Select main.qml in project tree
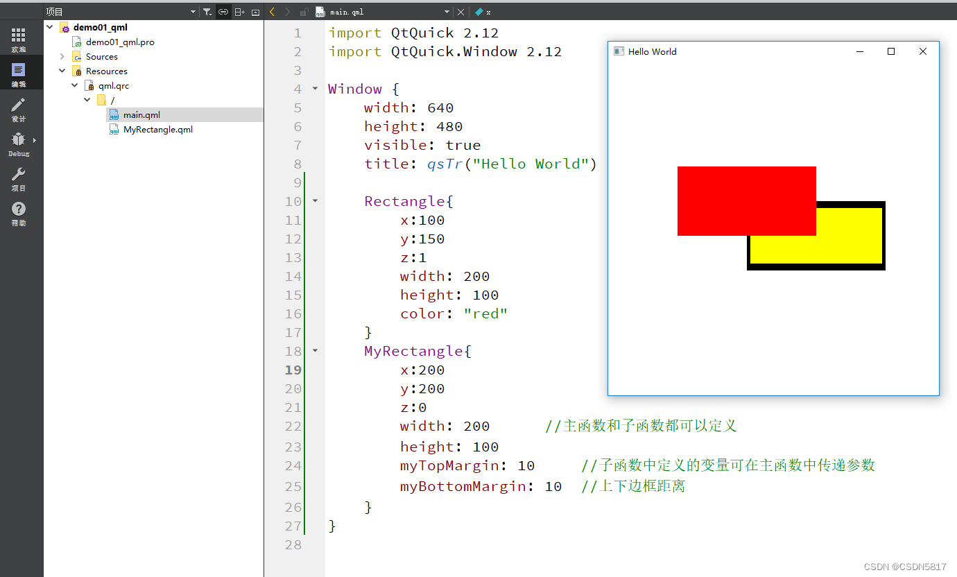The image size is (957, 577). [x=141, y=114]
